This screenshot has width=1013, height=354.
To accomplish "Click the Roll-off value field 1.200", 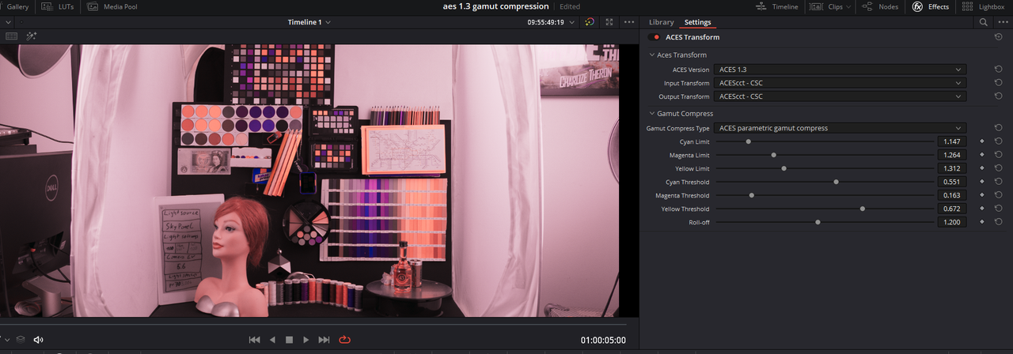I will [952, 222].
